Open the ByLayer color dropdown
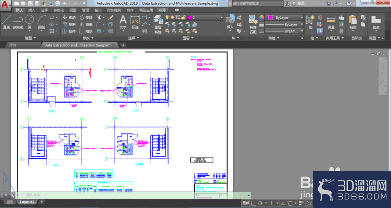This screenshot has height=208, width=391. [285, 18]
